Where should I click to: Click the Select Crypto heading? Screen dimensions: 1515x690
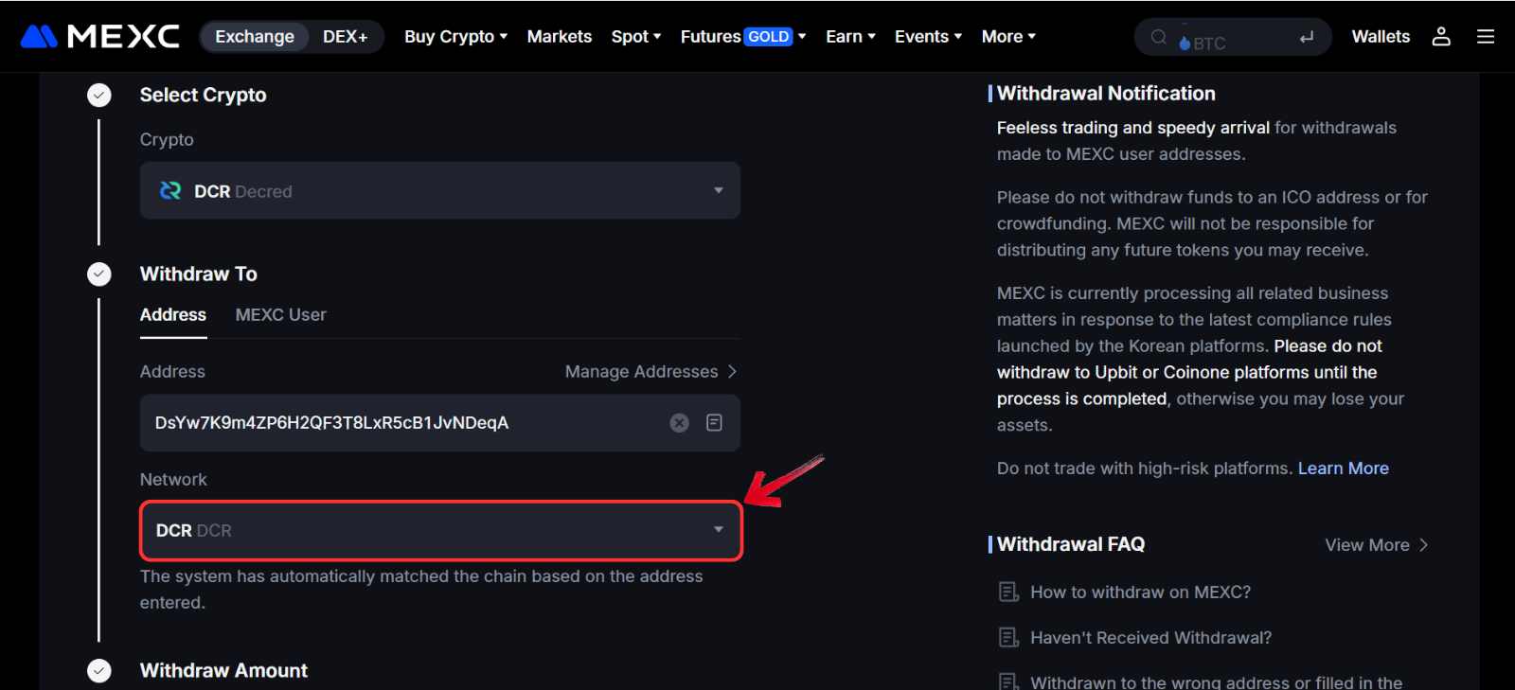tap(203, 95)
